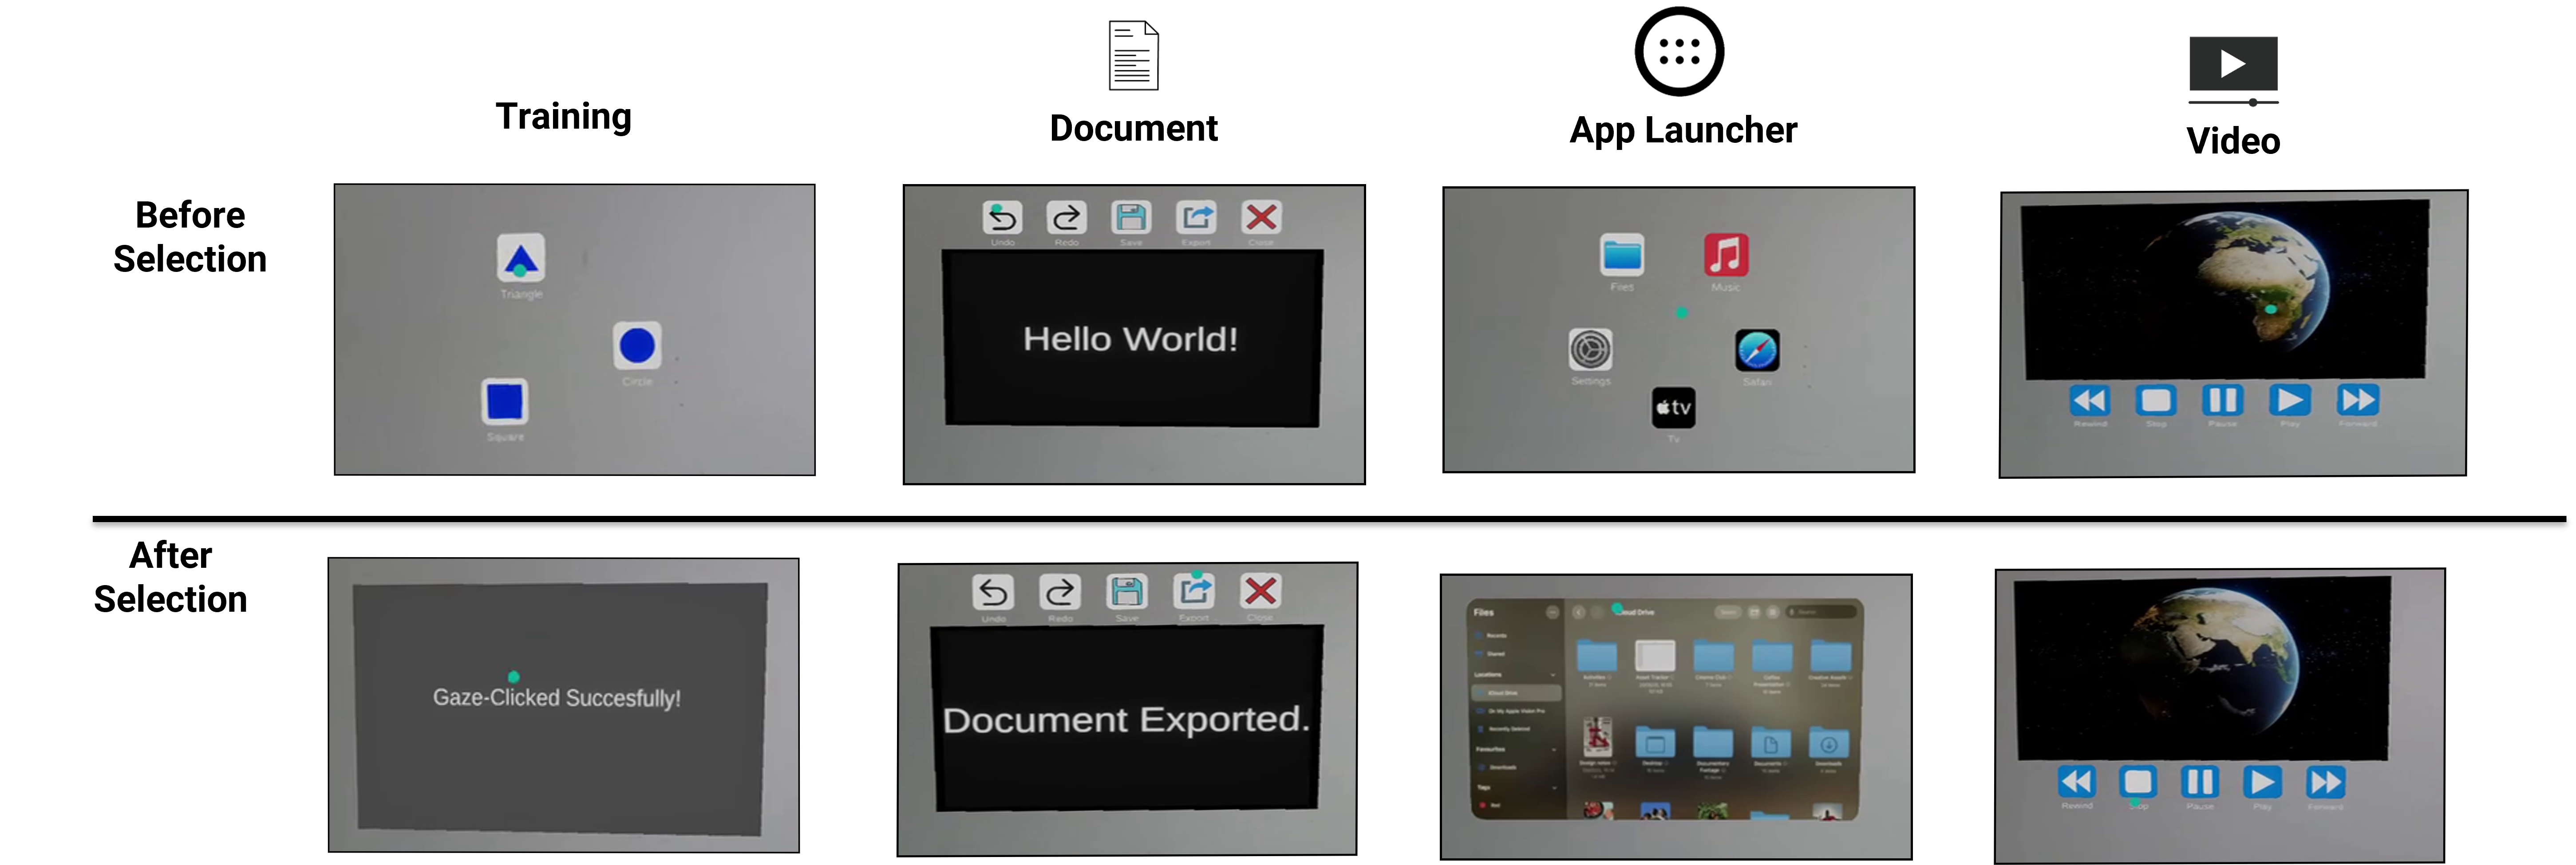Click the blue Circle shape icon

click(x=637, y=346)
